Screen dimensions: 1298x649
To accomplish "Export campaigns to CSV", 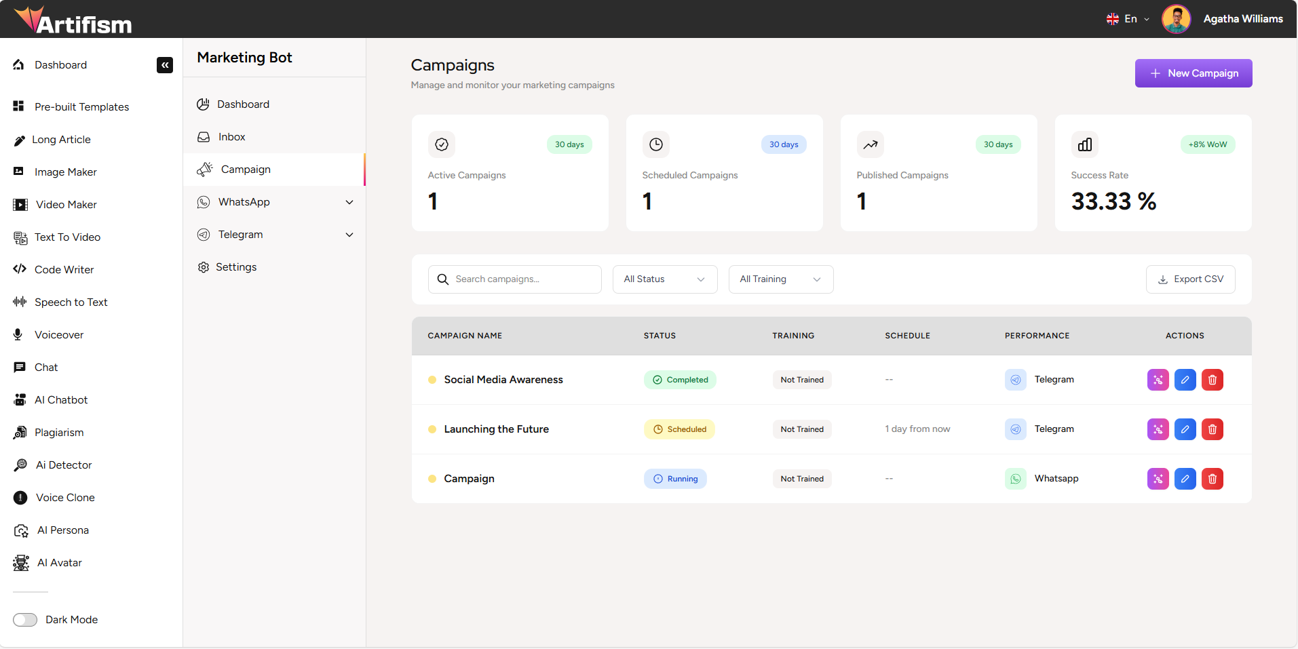I will point(1189,279).
